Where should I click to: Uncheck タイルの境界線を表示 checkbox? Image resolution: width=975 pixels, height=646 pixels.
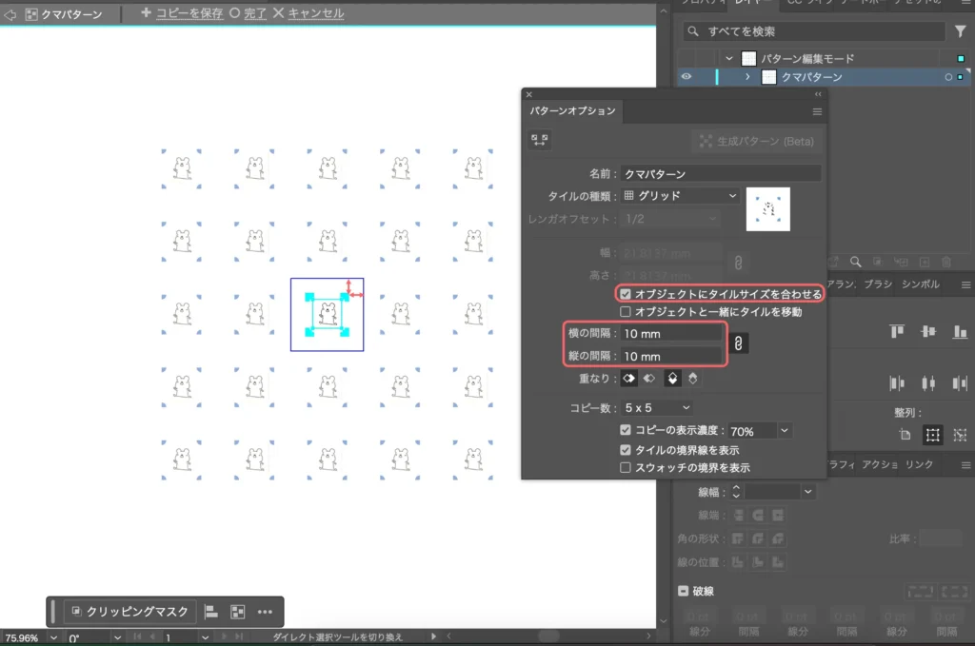627,448
